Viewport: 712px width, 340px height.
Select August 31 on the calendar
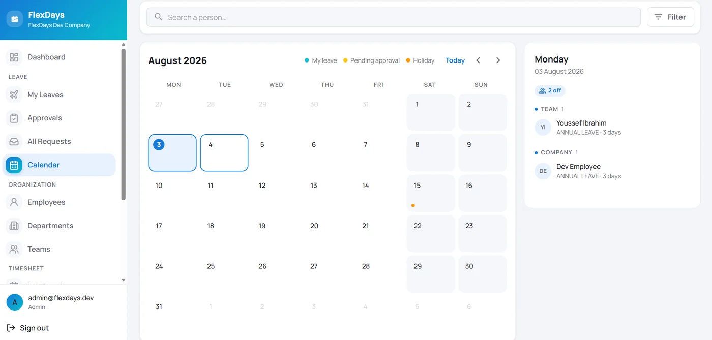[172, 315]
